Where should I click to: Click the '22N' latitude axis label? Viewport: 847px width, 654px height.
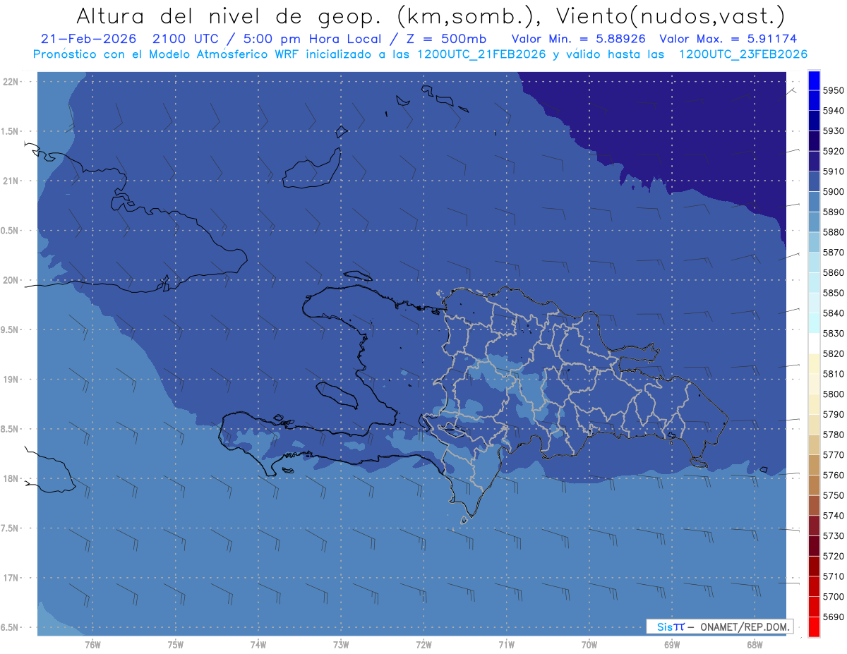point(12,82)
